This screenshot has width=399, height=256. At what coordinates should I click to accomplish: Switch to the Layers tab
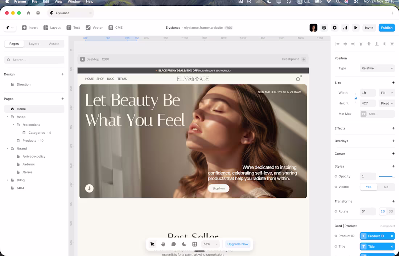click(34, 44)
